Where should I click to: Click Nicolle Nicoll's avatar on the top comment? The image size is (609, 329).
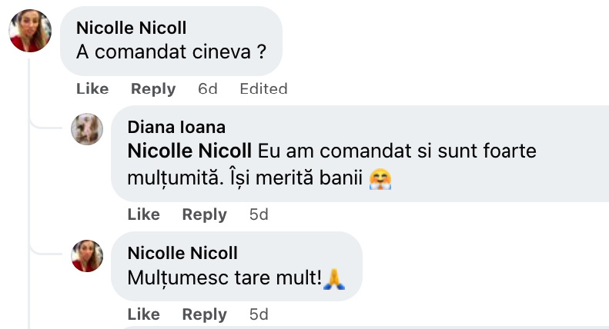tap(30, 32)
